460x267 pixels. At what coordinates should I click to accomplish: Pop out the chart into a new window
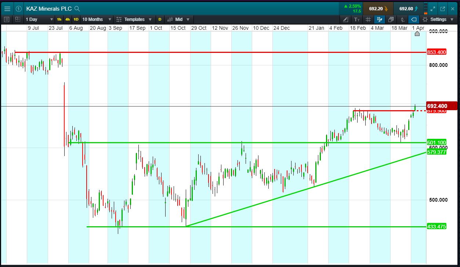pos(443,8)
